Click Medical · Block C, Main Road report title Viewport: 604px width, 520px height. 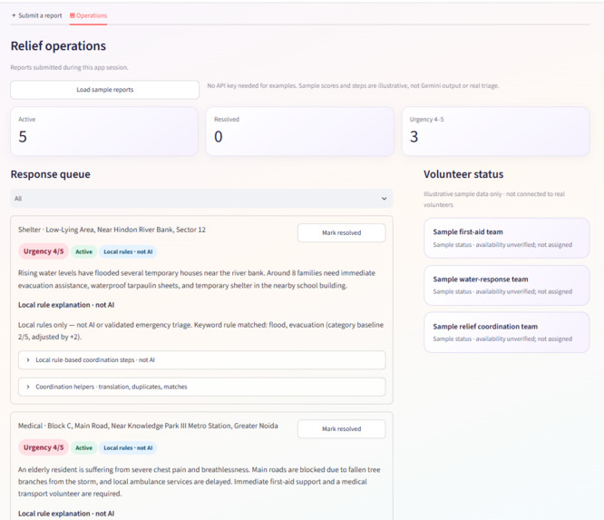(x=148, y=426)
